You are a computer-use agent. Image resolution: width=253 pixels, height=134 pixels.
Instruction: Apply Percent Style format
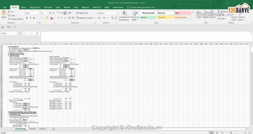[x=104, y=18]
